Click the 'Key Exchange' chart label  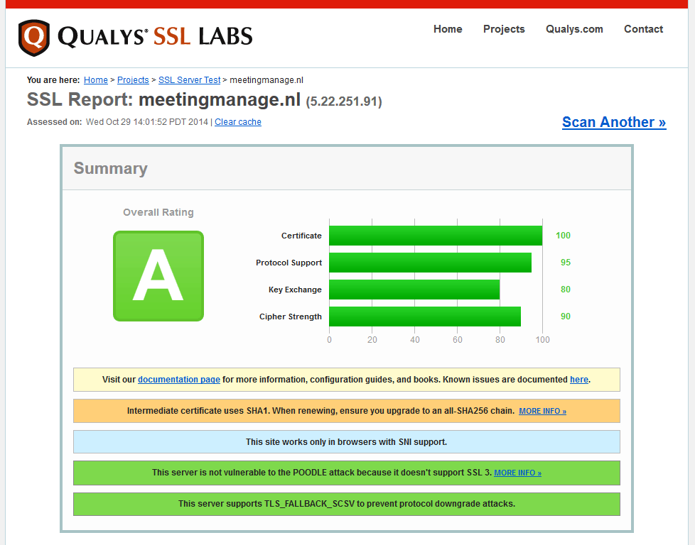295,290
